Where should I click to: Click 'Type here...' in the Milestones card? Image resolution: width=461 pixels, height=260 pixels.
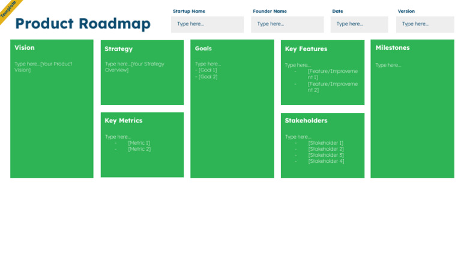click(388, 65)
